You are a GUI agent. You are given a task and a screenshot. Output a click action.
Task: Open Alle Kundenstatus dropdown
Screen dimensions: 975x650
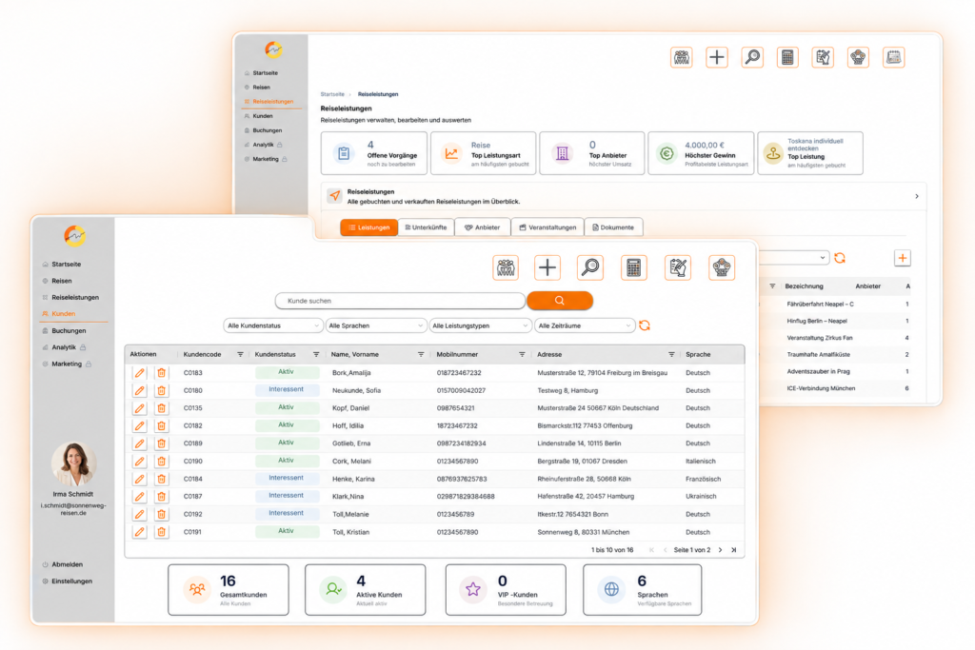(272, 325)
